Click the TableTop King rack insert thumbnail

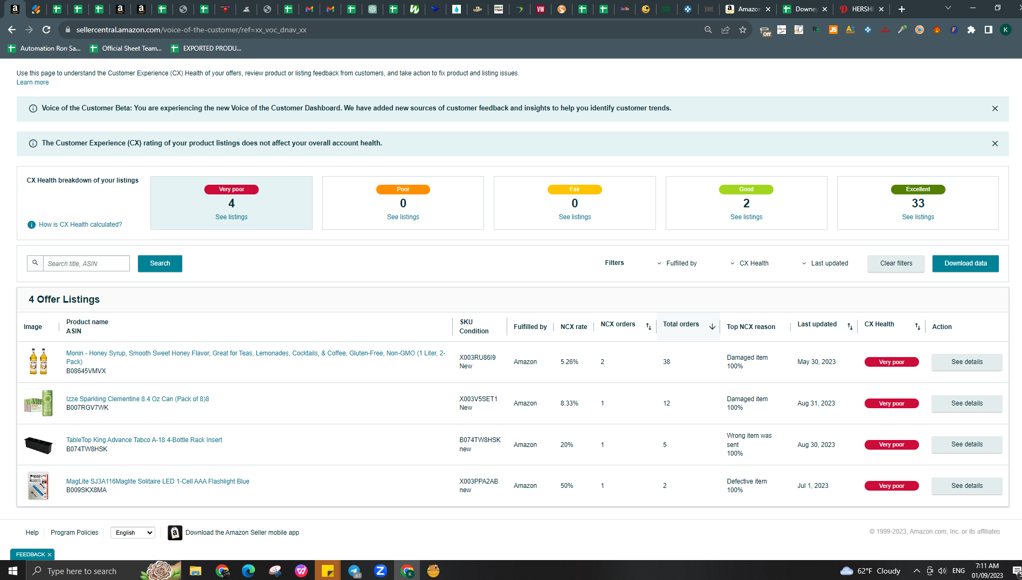(38, 445)
